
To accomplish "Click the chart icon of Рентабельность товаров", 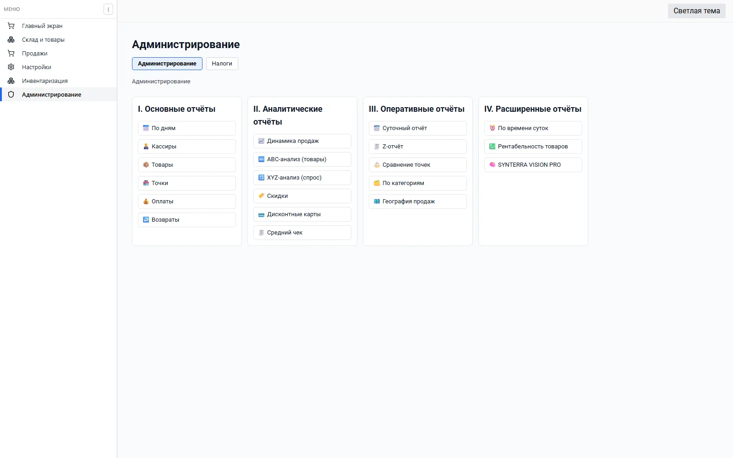I will (492, 147).
